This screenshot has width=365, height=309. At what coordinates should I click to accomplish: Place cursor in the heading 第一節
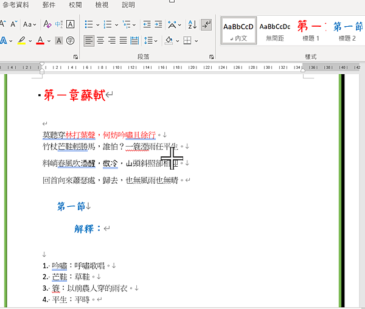[x=71, y=206]
